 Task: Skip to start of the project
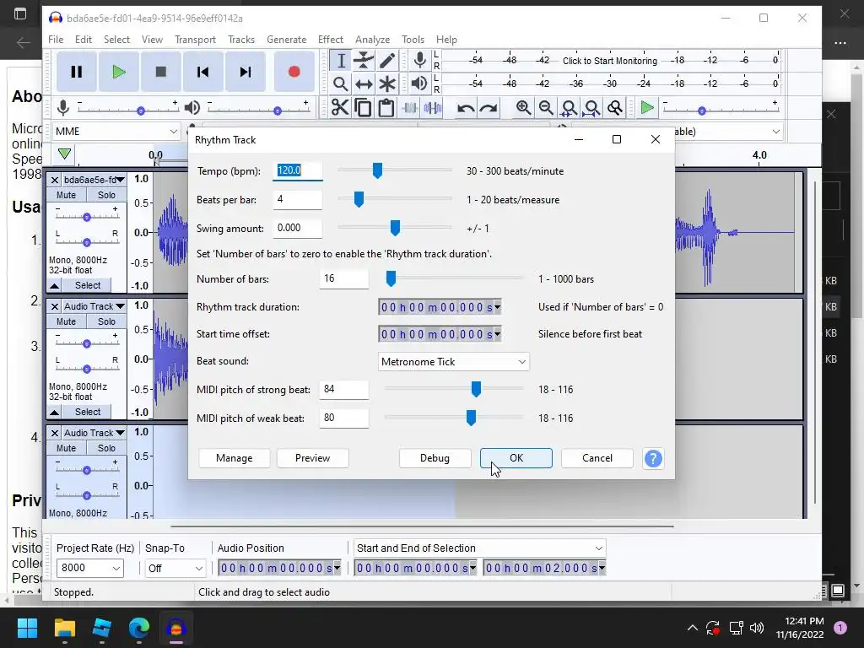[x=202, y=72]
